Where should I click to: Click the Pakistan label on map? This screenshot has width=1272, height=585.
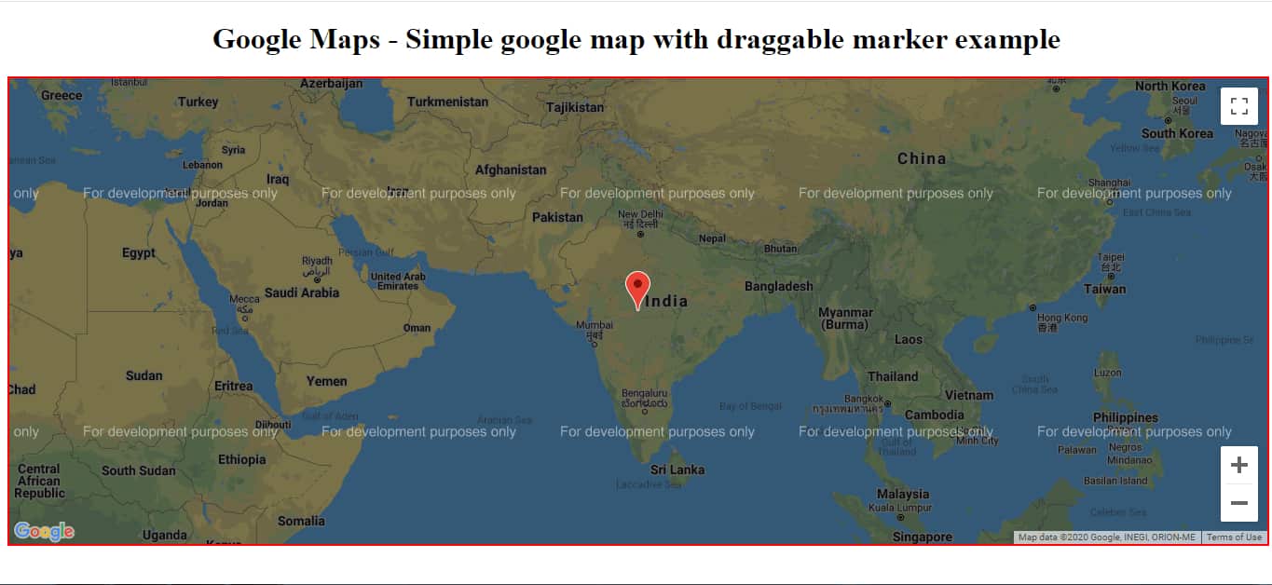557,217
